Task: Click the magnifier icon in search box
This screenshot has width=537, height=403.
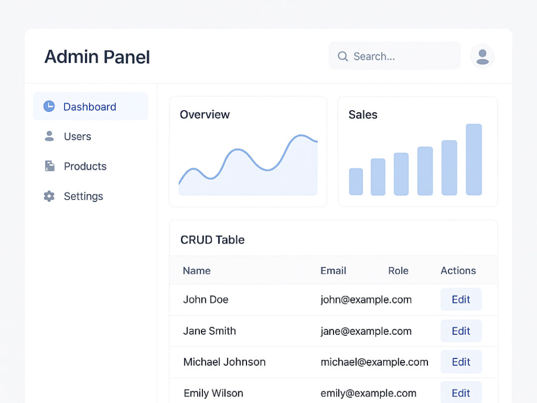Action: pos(343,56)
